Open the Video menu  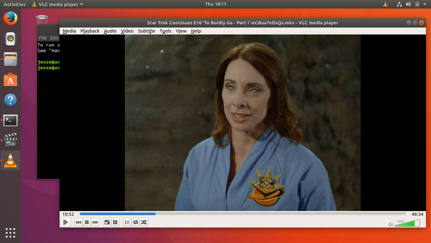click(x=127, y=31)
